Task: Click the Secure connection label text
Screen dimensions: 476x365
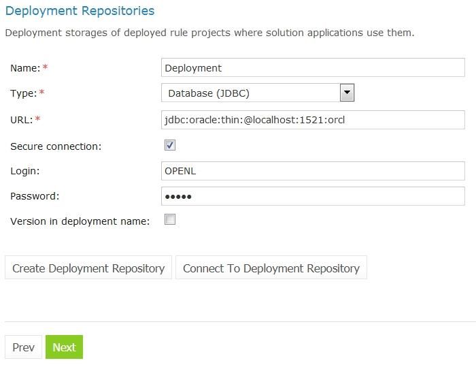Action: [56, 146]
